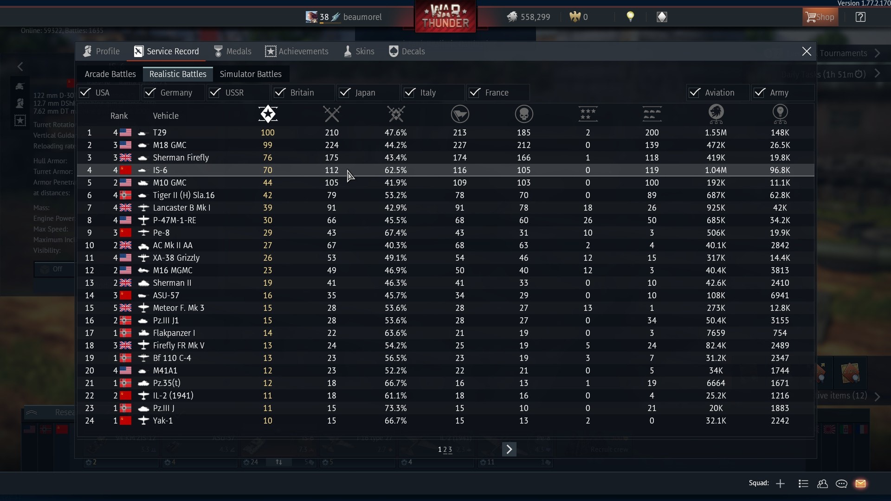Switch to the Decals tab

407,51
